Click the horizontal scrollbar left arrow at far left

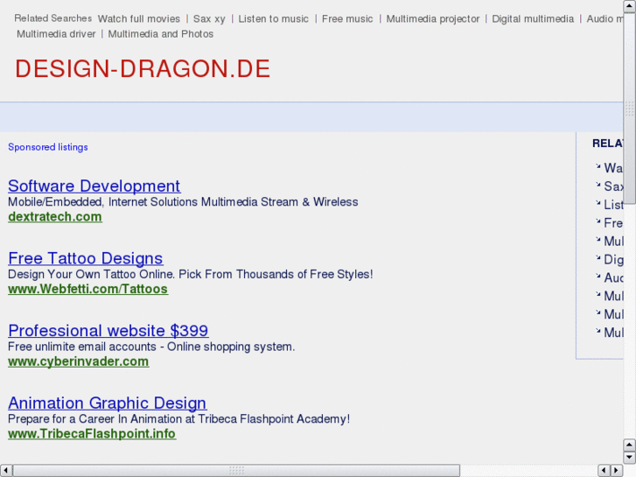pyautogui.click(x=5, y=471)
